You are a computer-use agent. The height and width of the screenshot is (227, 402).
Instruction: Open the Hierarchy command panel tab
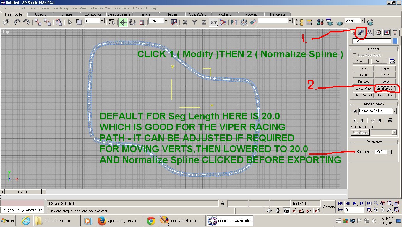pos(369,33)
